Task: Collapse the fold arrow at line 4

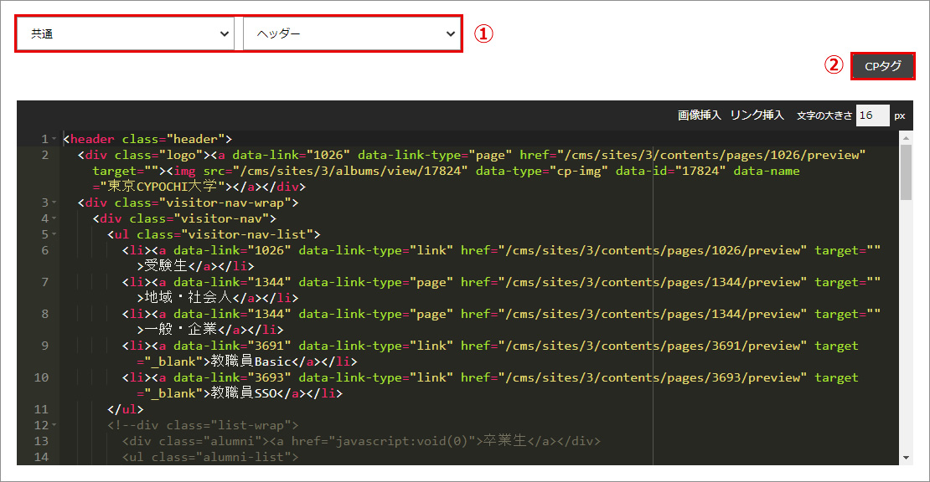Action: [x=54, y=219]
